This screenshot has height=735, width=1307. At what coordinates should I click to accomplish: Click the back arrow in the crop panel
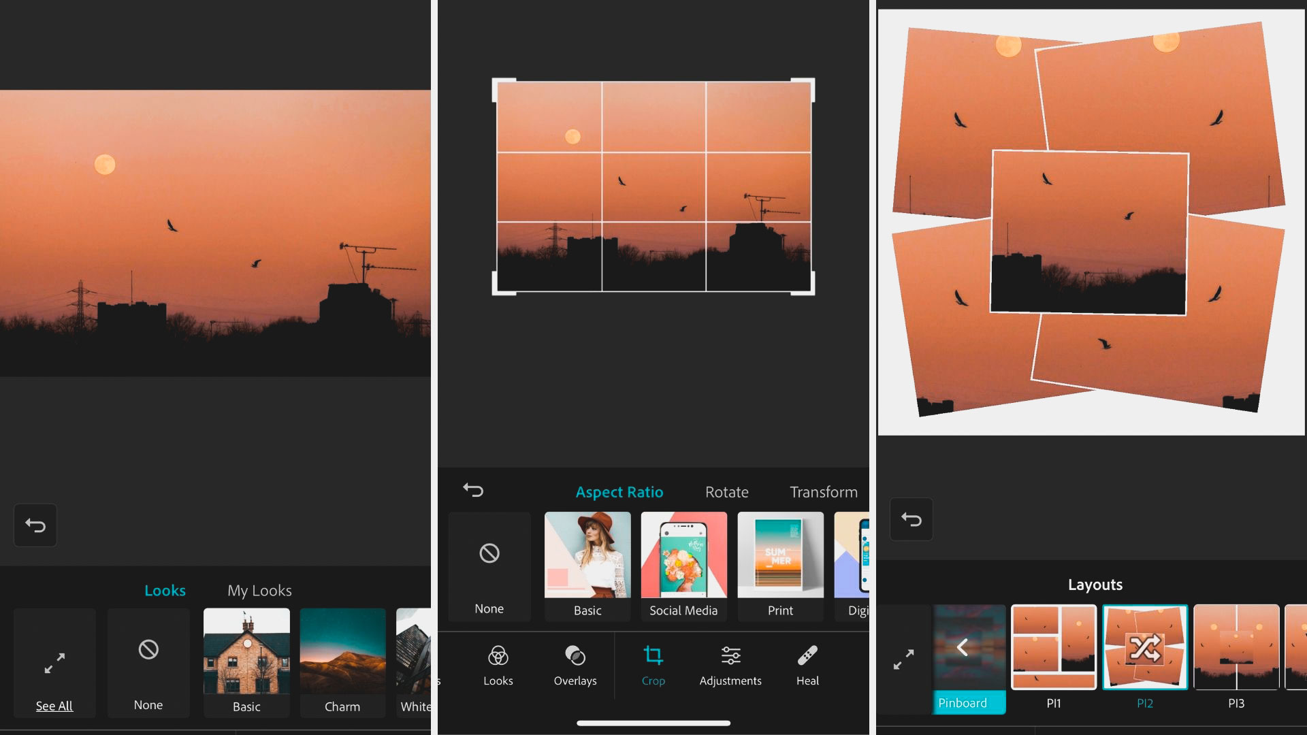pyautogui.click(x=474, y=490)
